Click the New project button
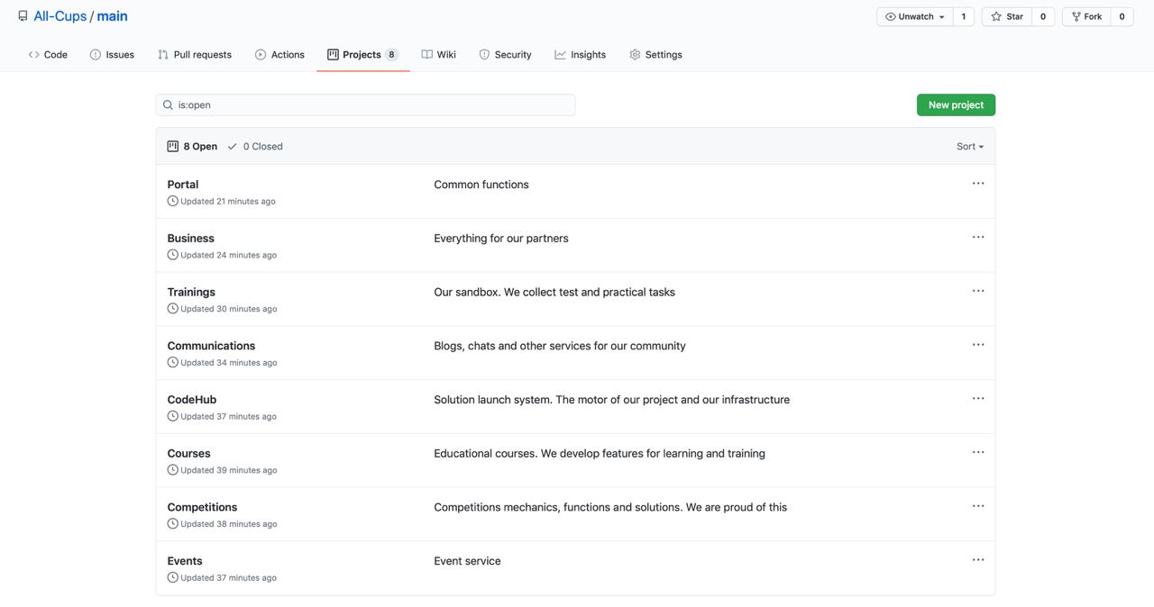Viewport: 1154px width, 607px height. click(956, 105)
